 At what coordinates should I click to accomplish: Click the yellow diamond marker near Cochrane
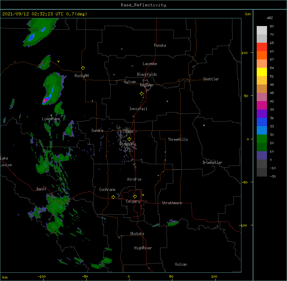[x=113, y=197]
